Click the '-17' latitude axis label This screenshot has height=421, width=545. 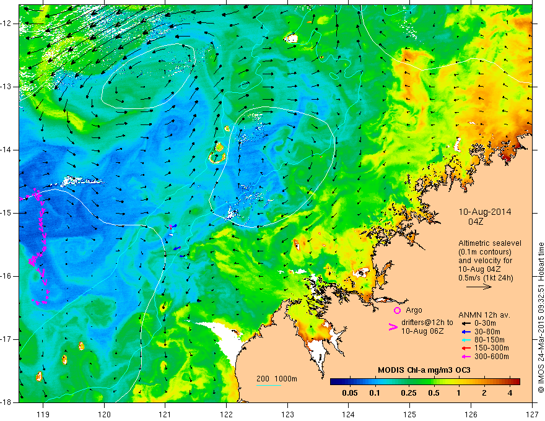(x=7, y=339)
